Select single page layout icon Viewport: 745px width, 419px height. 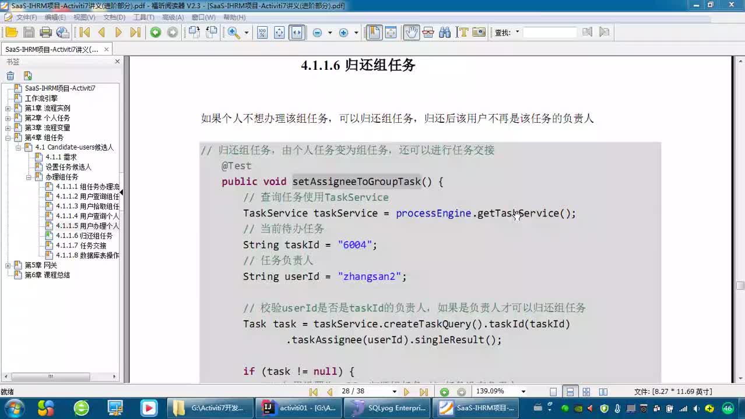[553, 392]
